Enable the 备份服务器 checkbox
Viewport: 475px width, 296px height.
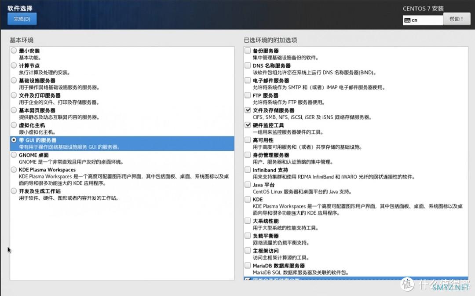(248, 50)
